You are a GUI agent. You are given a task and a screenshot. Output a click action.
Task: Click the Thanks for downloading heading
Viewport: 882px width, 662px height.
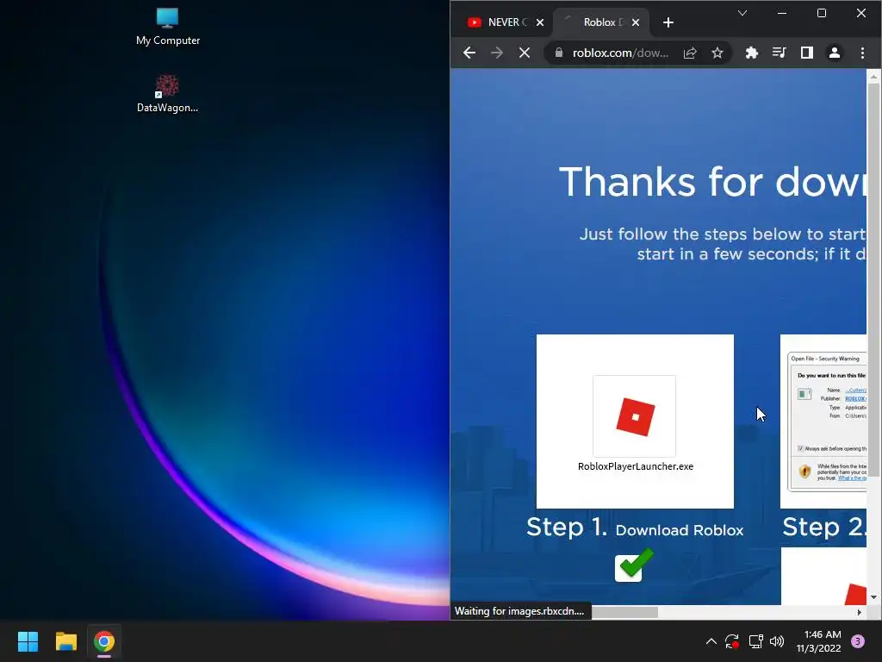pos(712,182)
